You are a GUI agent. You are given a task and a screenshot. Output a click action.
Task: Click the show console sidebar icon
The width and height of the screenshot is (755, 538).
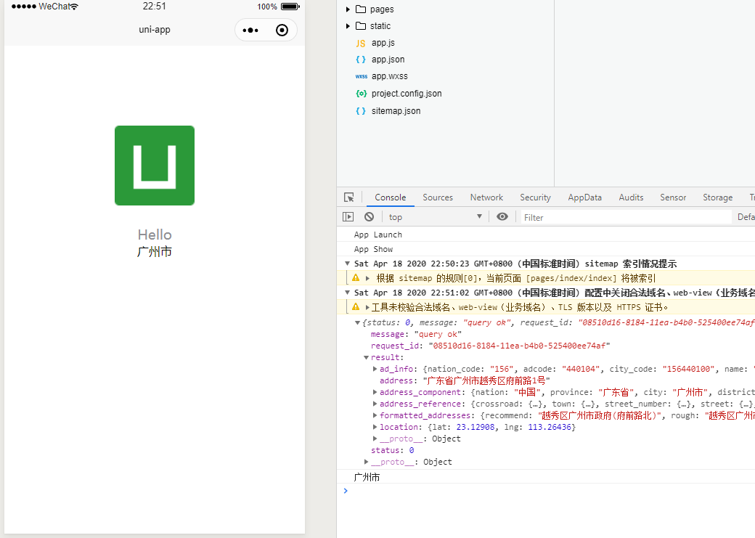348,216
